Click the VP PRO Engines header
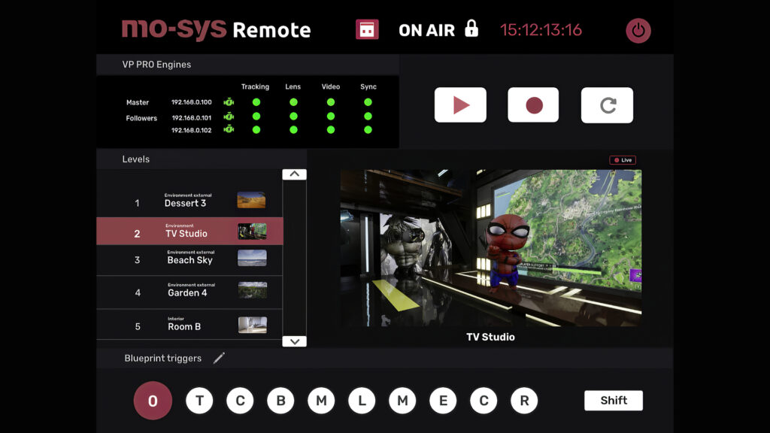Viewport: 770px width, 433px height. pos(247,65)
